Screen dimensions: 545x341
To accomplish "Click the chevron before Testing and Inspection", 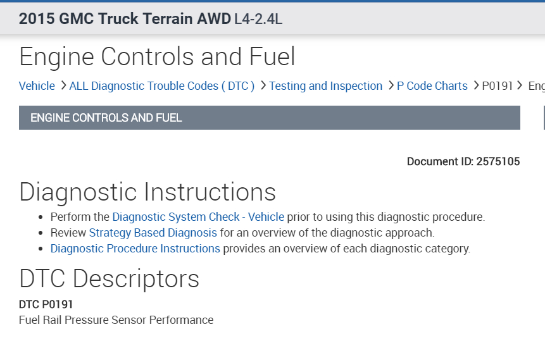I will [263, 85].
